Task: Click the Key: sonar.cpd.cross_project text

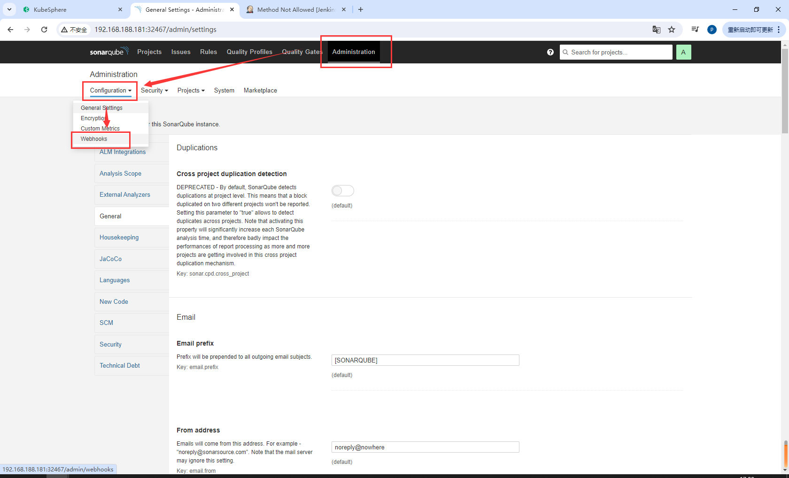Action: 213,274
